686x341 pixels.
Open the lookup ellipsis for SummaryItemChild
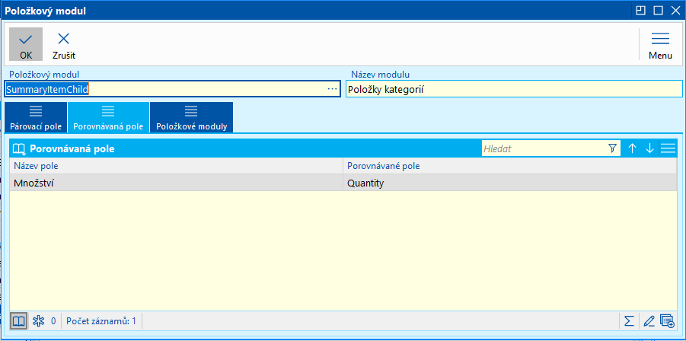332,89
